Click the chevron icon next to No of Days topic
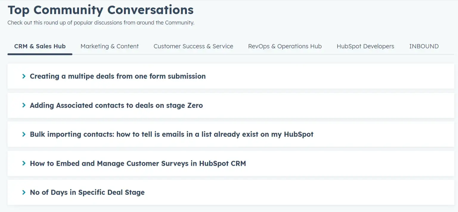Viewport: 458px width, 212px height. click(x=24, y=192)
